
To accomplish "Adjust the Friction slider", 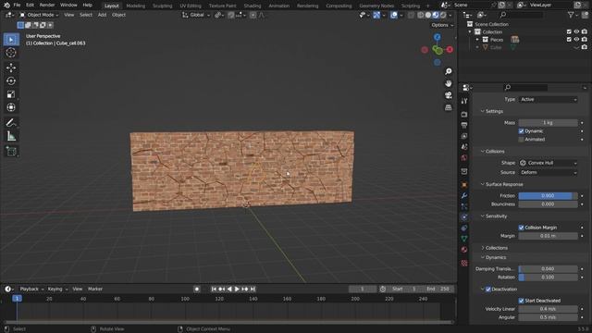I will coord(548,196).
